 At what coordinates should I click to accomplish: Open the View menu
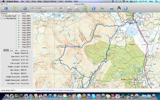tap(33, 1)
